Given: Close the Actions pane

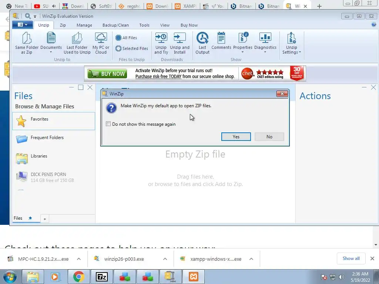Looking at the screenshot, I should [x=373, y=87].
